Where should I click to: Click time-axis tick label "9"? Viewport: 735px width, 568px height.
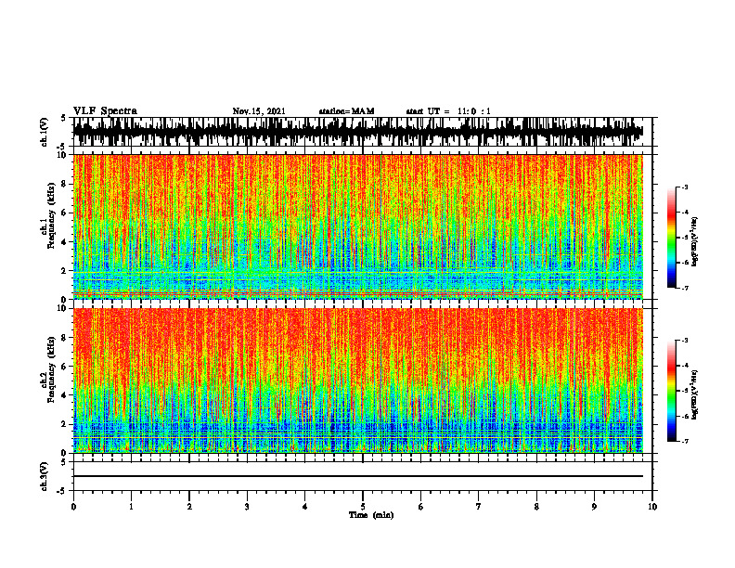(x=594, y=507)
